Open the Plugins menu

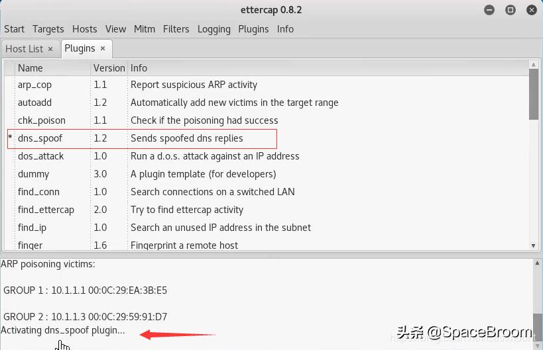tap(253, 29)
